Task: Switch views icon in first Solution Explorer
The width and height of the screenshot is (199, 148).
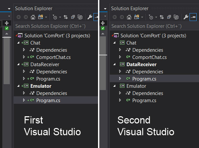Action: 41,17
